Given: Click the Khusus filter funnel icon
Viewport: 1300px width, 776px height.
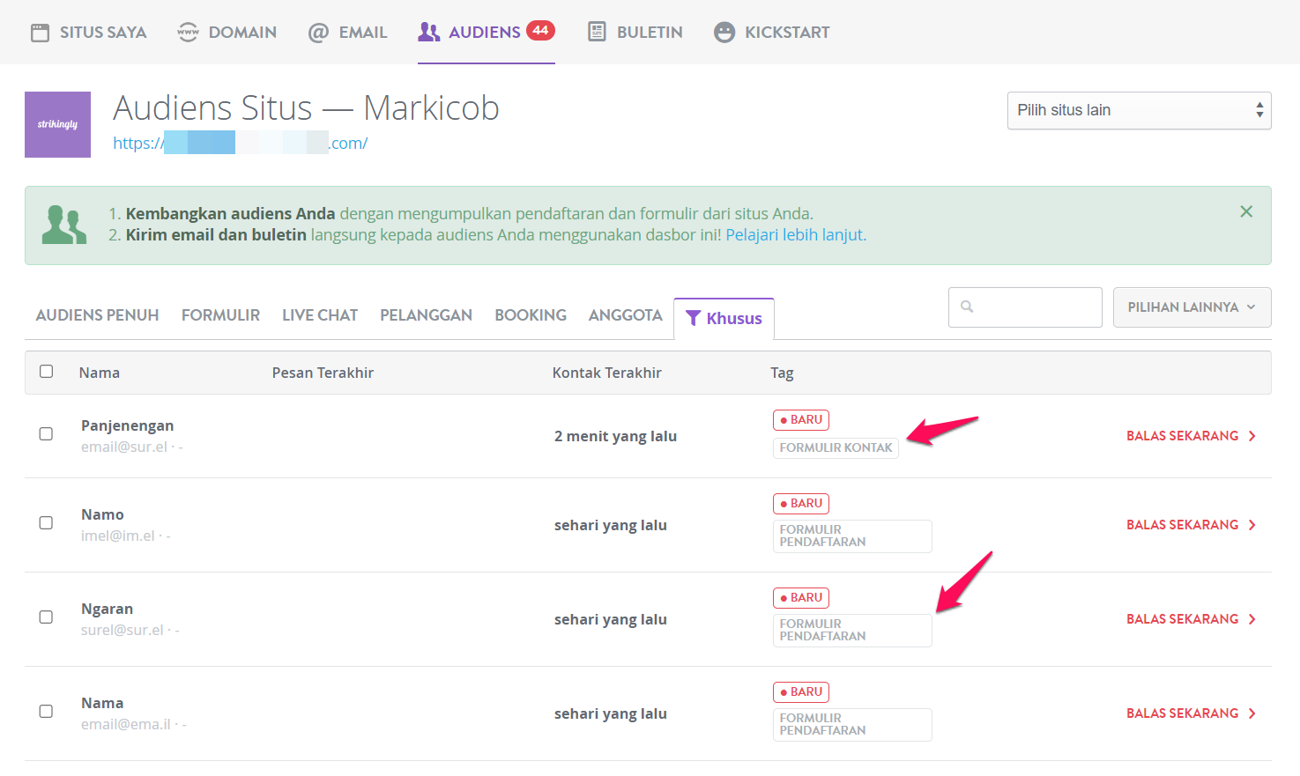Looking at the screenshot, I should point(693,318).
